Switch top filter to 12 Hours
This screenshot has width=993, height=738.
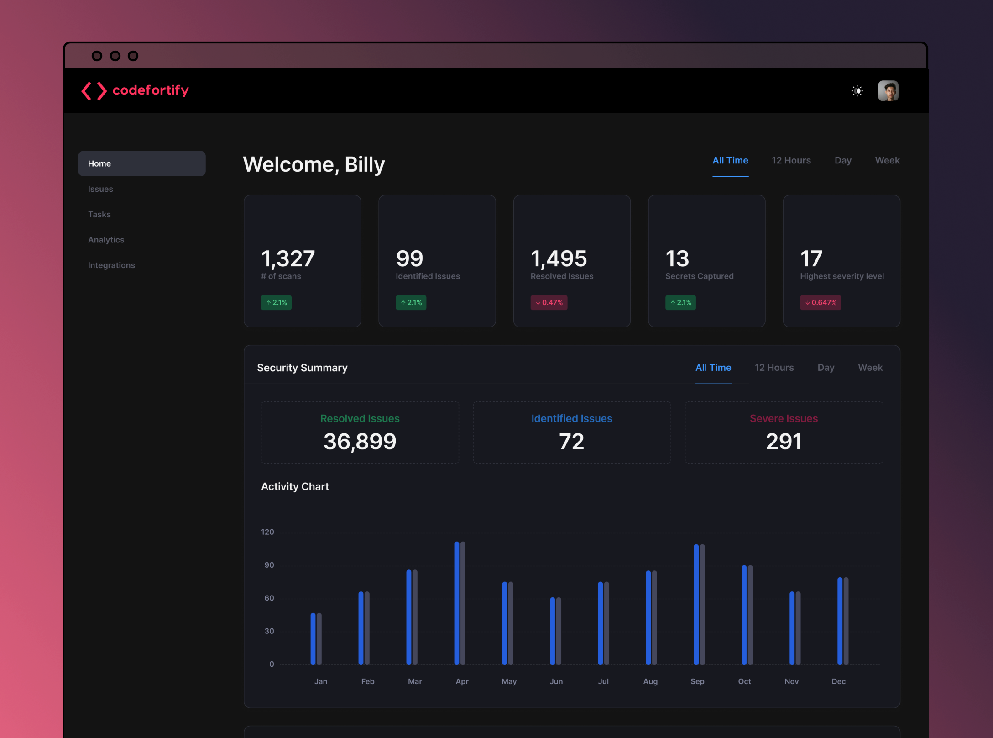point(791,161)
